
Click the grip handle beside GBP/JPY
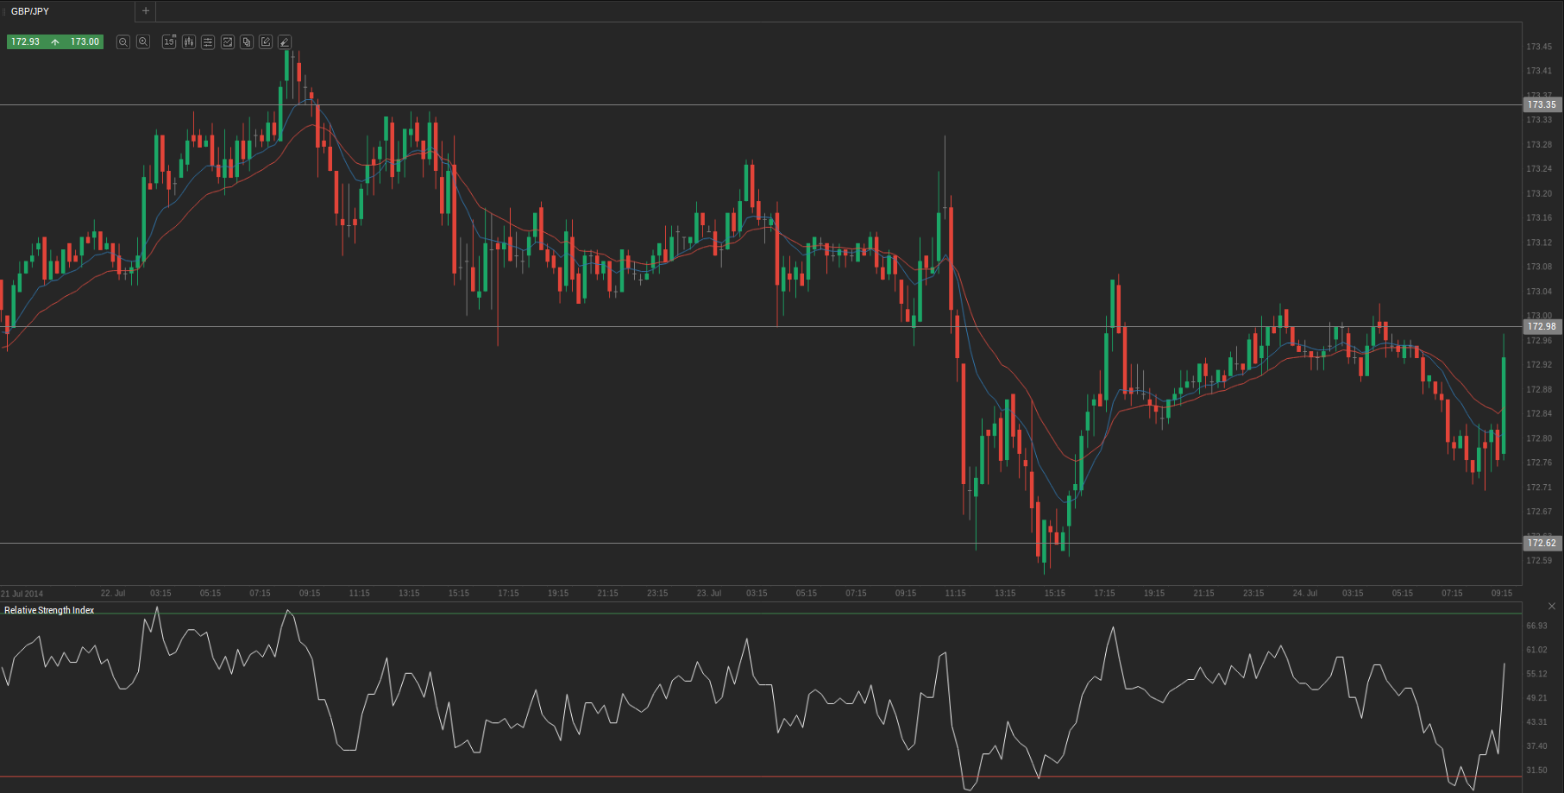pos(3,11)
